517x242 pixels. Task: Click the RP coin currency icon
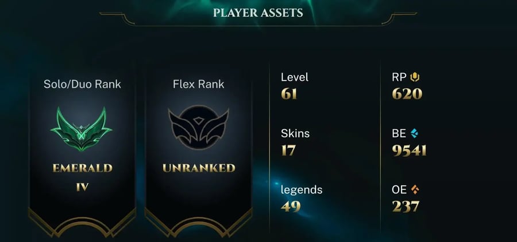pyautogui.click(x=415, y=77)
